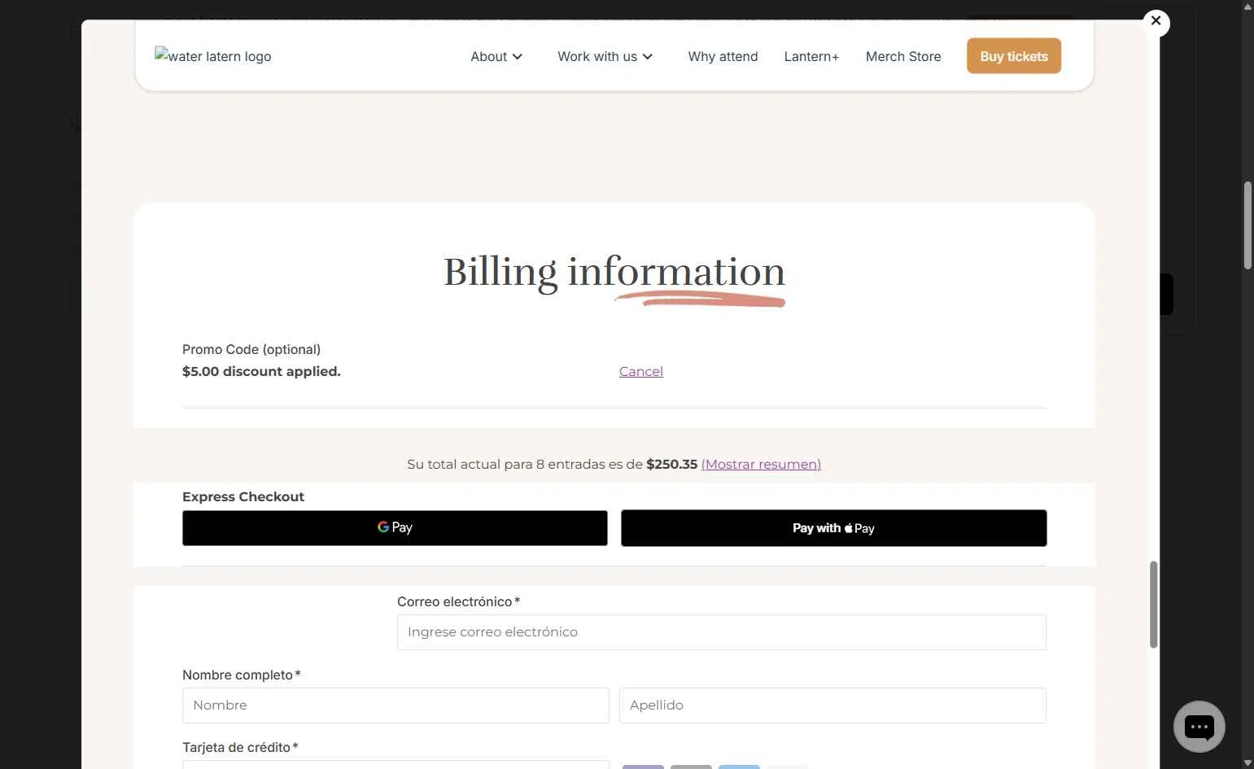This screenshot has height=769, width=1254.
Task: Focus the Correo electrónico email field
Action: (x=722, y=632)
